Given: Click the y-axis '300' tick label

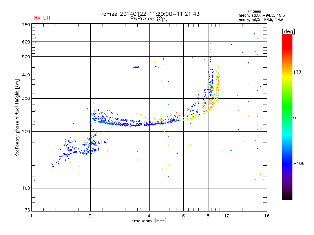Looking at the screenshot, I should click(26, 99).
